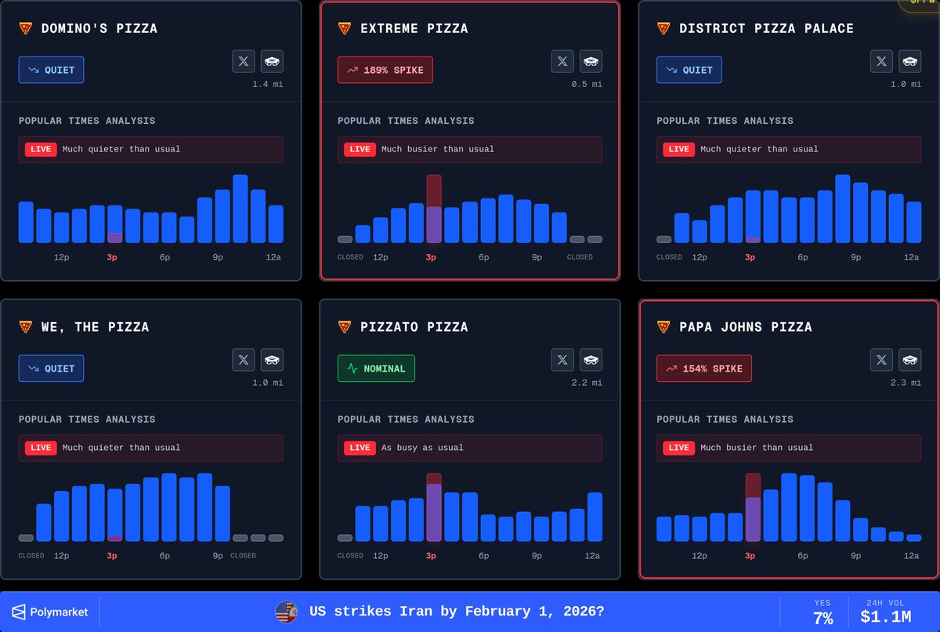Image resolution: width=940 pixels, height=632 pixels.
Task: Open the car icon on Extreme Pizza card
Action: point(591,61)
